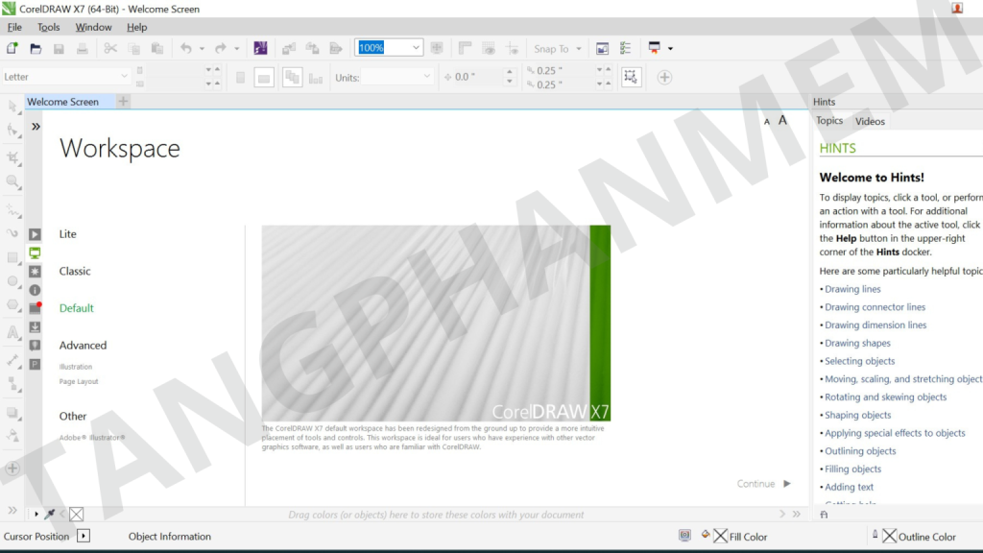
Task: Click the Options icon in the toolbar
Action: [x=625, y=48]
